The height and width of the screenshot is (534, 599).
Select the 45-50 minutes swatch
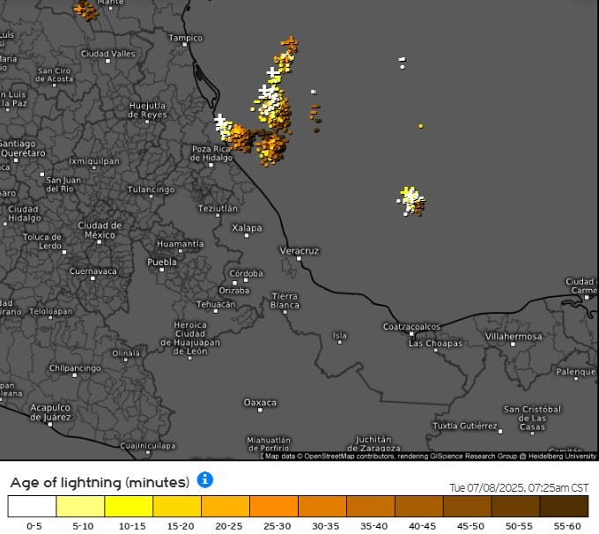(468, 507)
